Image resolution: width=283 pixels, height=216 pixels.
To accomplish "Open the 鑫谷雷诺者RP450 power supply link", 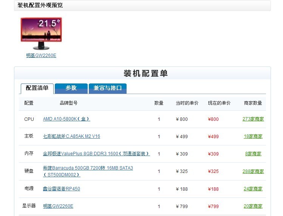I will pyautogui.click(x=61, y=189).
